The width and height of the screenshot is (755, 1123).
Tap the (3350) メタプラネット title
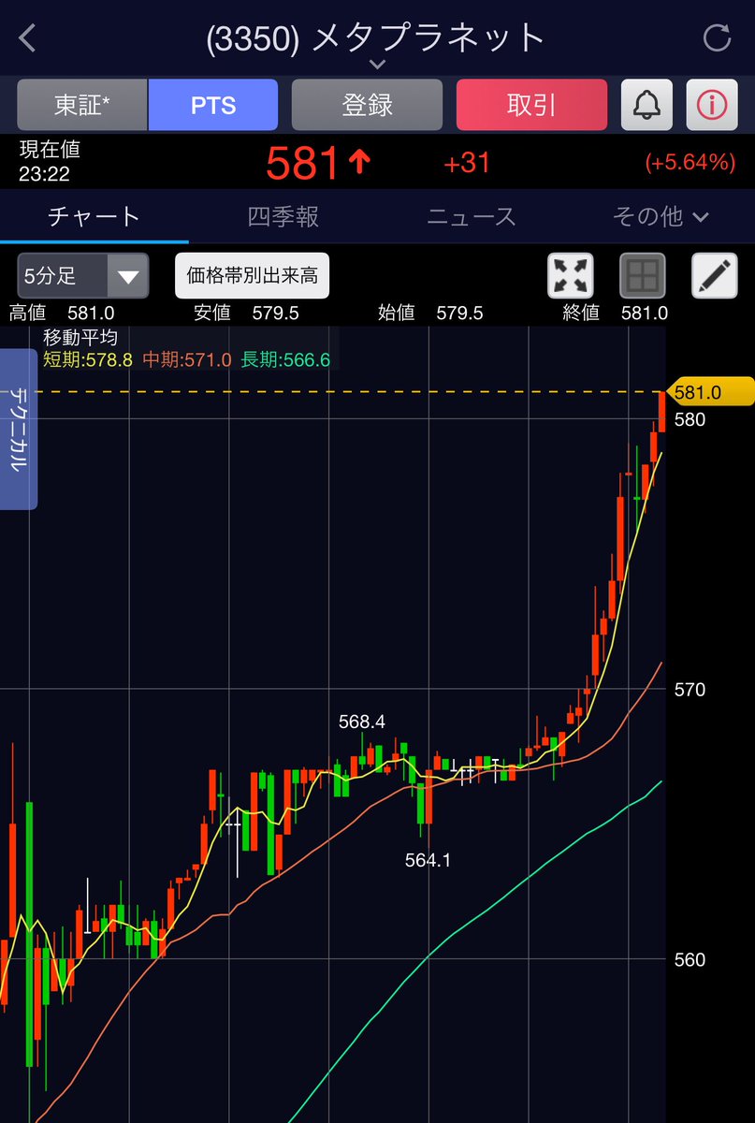point(376,38)
